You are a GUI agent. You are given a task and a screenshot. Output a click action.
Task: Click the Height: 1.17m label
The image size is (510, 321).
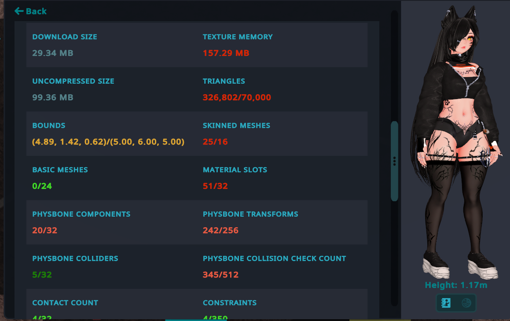(x=456, y=285)
